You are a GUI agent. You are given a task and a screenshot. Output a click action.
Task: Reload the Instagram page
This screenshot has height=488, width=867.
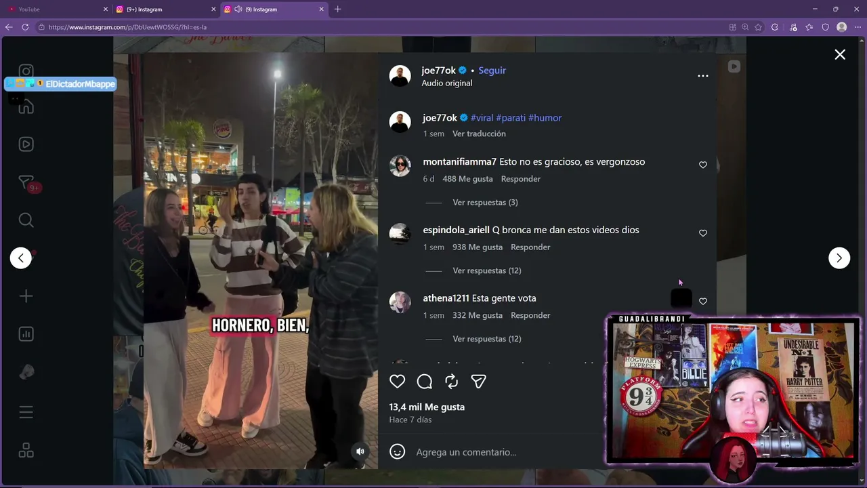coord(25,27)
